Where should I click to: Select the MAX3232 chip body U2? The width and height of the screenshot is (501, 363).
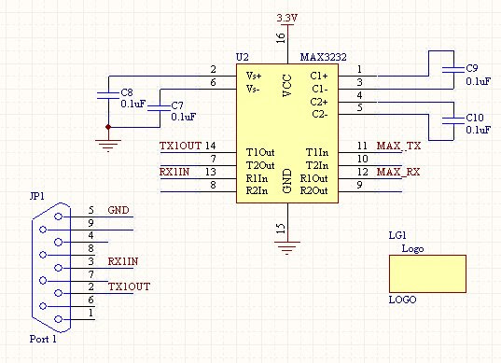(x=287, y=133)
